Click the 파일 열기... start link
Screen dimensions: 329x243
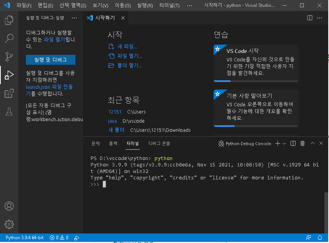125,56
